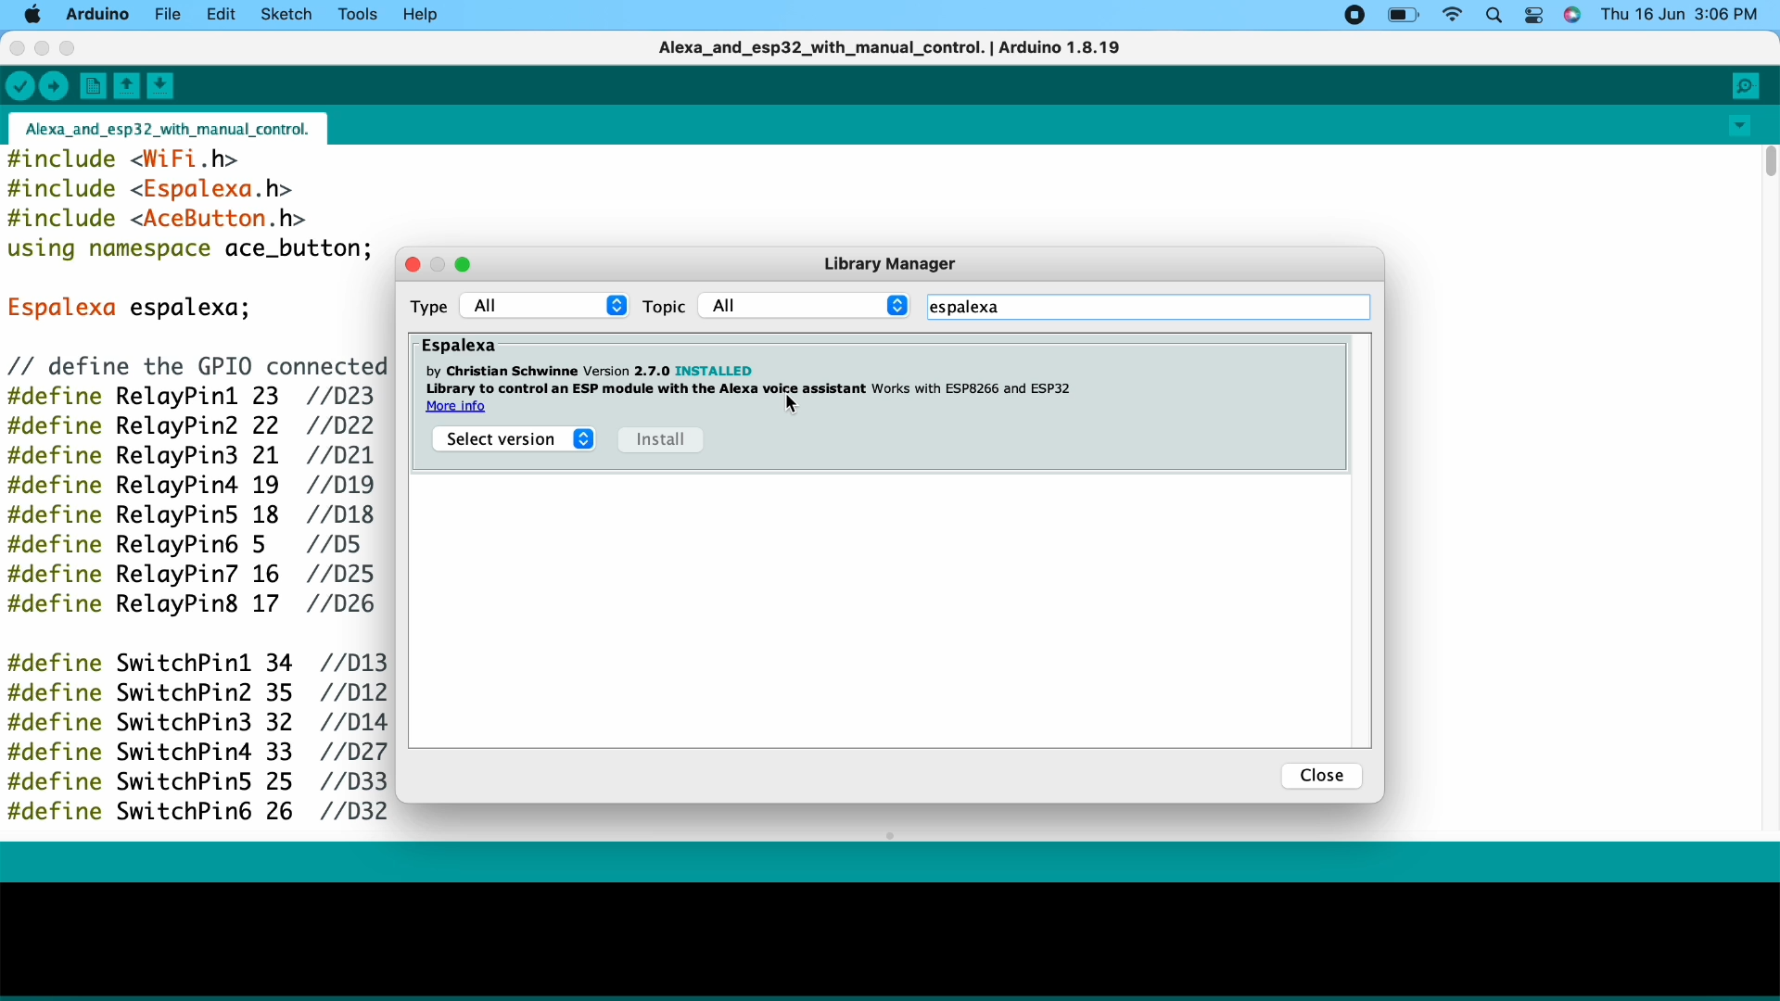The height and width of the screenshot is (1001, 1780).
Task: Select the Espalexa library entry title
Action: tap(460, 347)
